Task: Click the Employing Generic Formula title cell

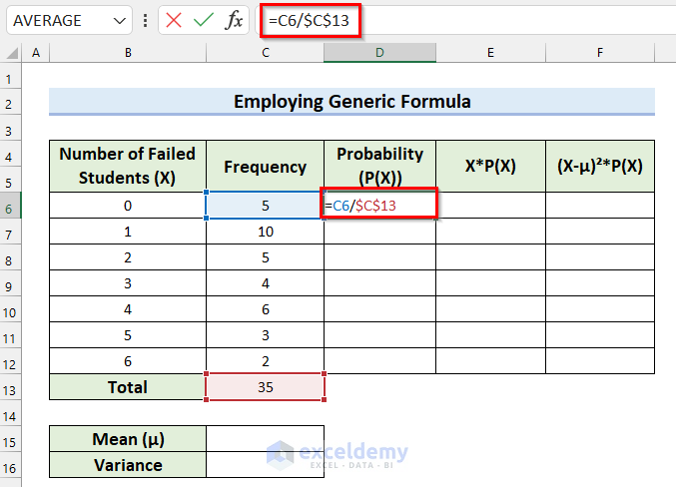Action: tap(351, 101)
